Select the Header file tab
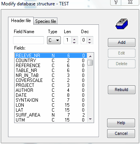The image size is (140, 144). click(21, 21)
